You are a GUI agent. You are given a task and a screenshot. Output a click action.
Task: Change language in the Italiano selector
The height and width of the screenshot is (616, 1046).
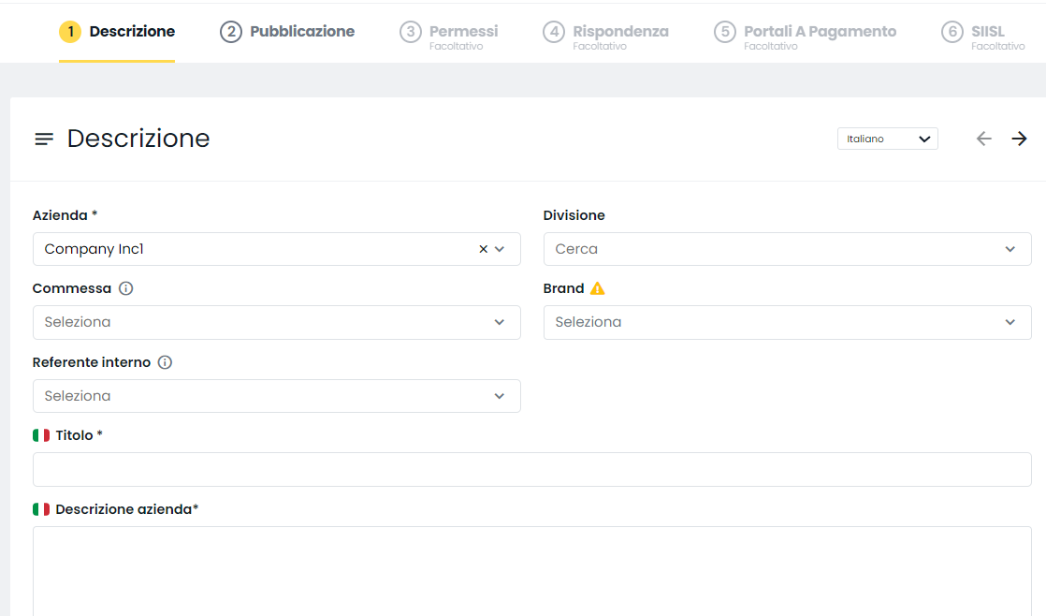point(887,139)
